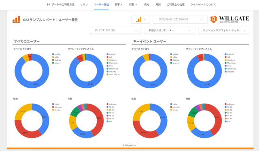Go to the 月別 tab

[158, 4]
